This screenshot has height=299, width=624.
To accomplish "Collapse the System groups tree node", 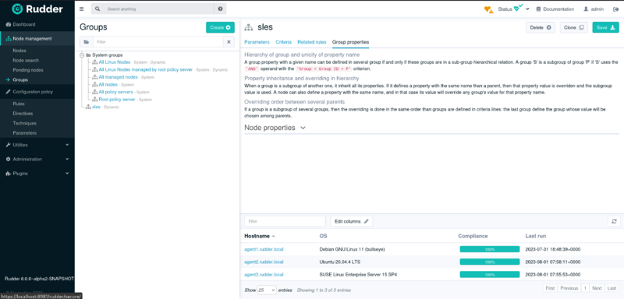I will [82, 55].
